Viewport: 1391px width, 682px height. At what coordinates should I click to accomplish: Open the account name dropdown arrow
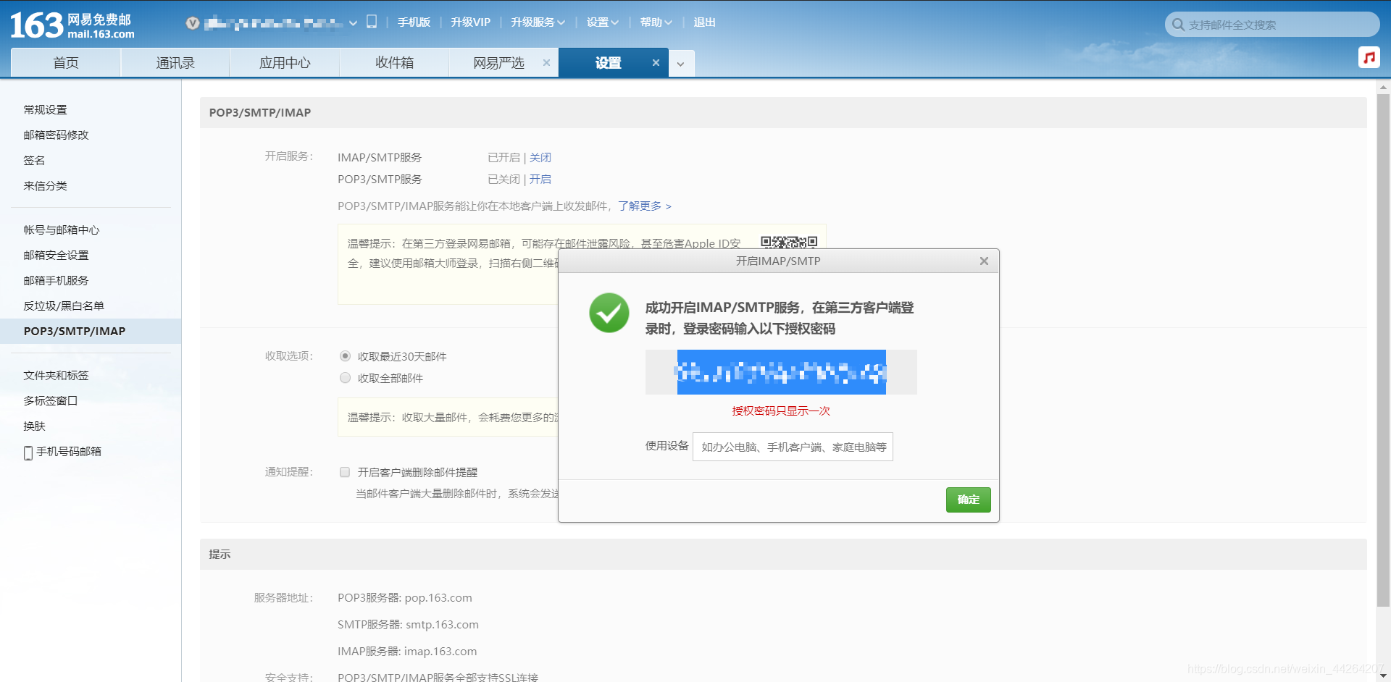(x=353, y=22)
